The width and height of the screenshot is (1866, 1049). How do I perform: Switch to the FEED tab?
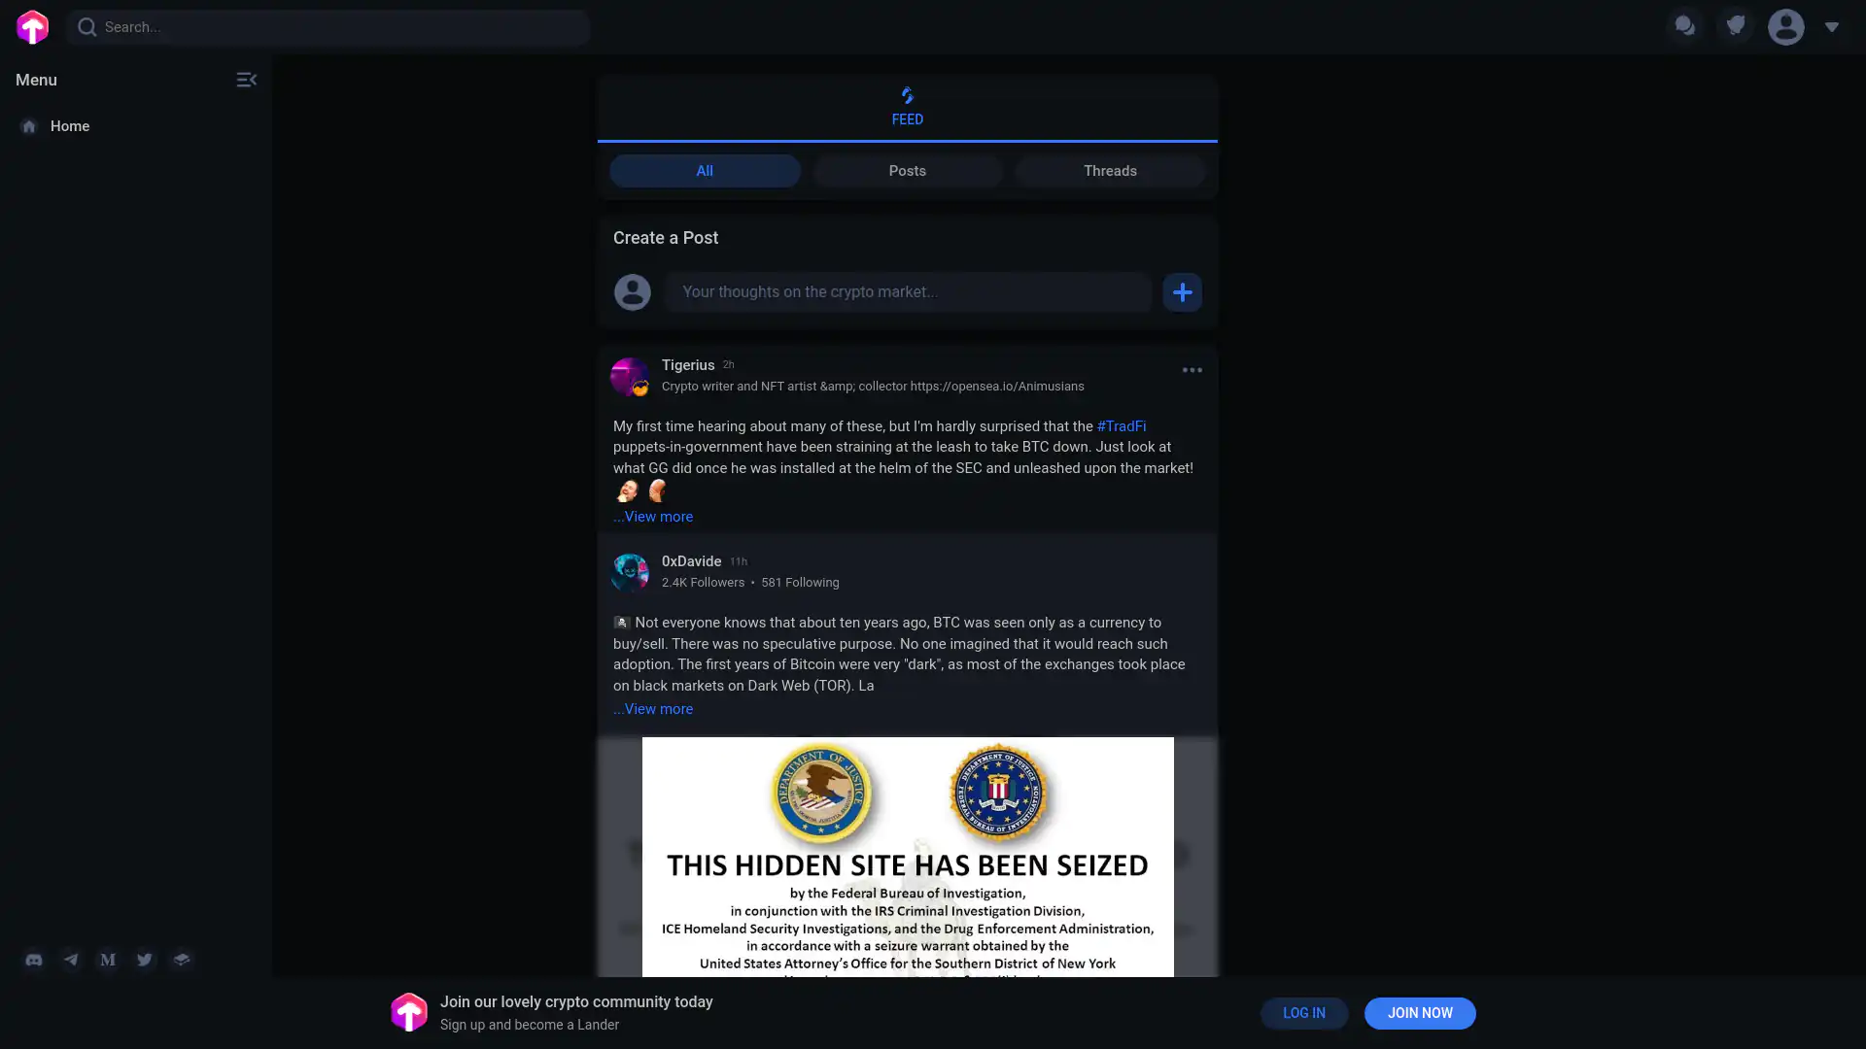pyautogui.click(x=907, y=107)
